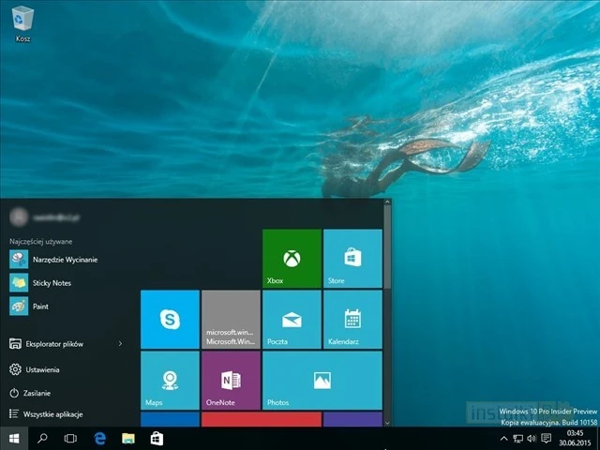Open Zasilanie power options

37,393
